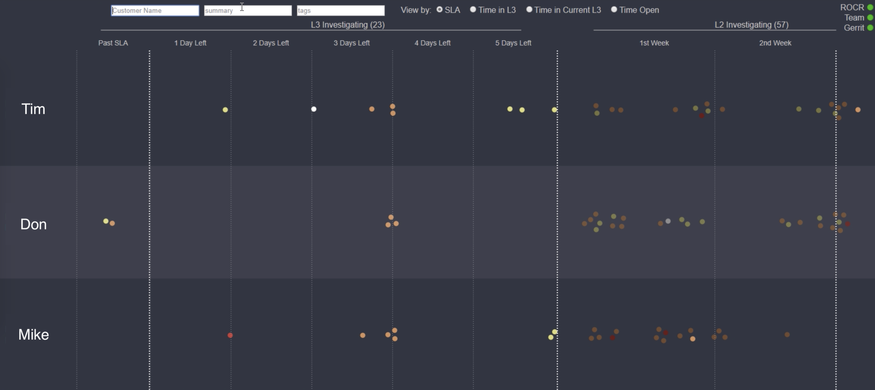The width and height of the screenshot is (875, 390).
Task: Click the gray dot in Don's 1st Week column
Action: click(x=668, y=221)
